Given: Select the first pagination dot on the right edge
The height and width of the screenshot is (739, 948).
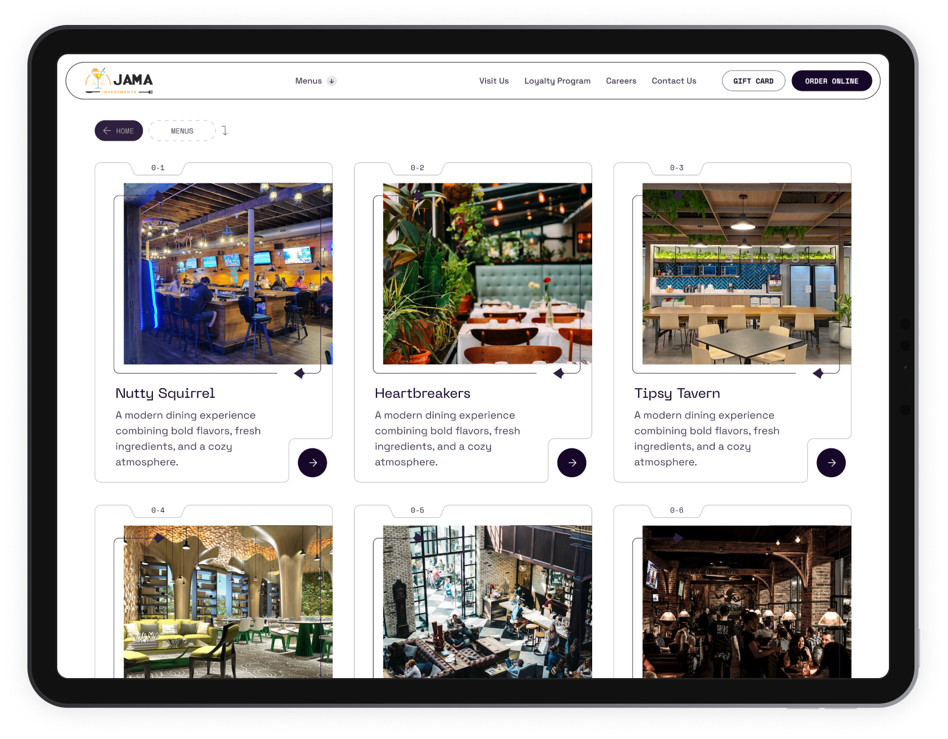Looking at the screenshot, I should click(905, 324).
